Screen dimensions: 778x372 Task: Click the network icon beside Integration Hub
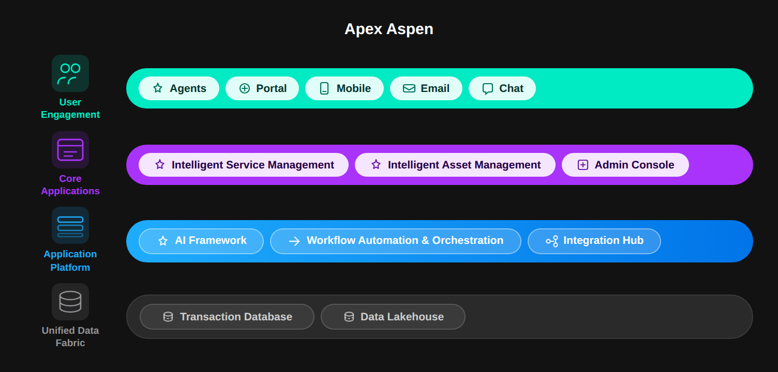click(x=552, y=240)
